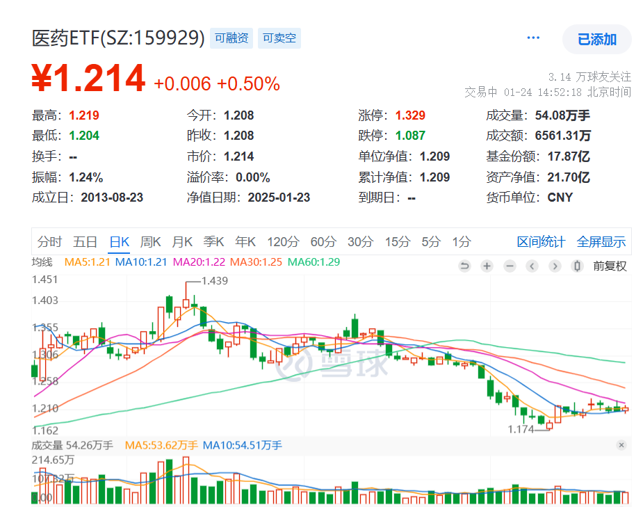Open 区间统计 range statistics
643x507 pixels.
(542, 242)
